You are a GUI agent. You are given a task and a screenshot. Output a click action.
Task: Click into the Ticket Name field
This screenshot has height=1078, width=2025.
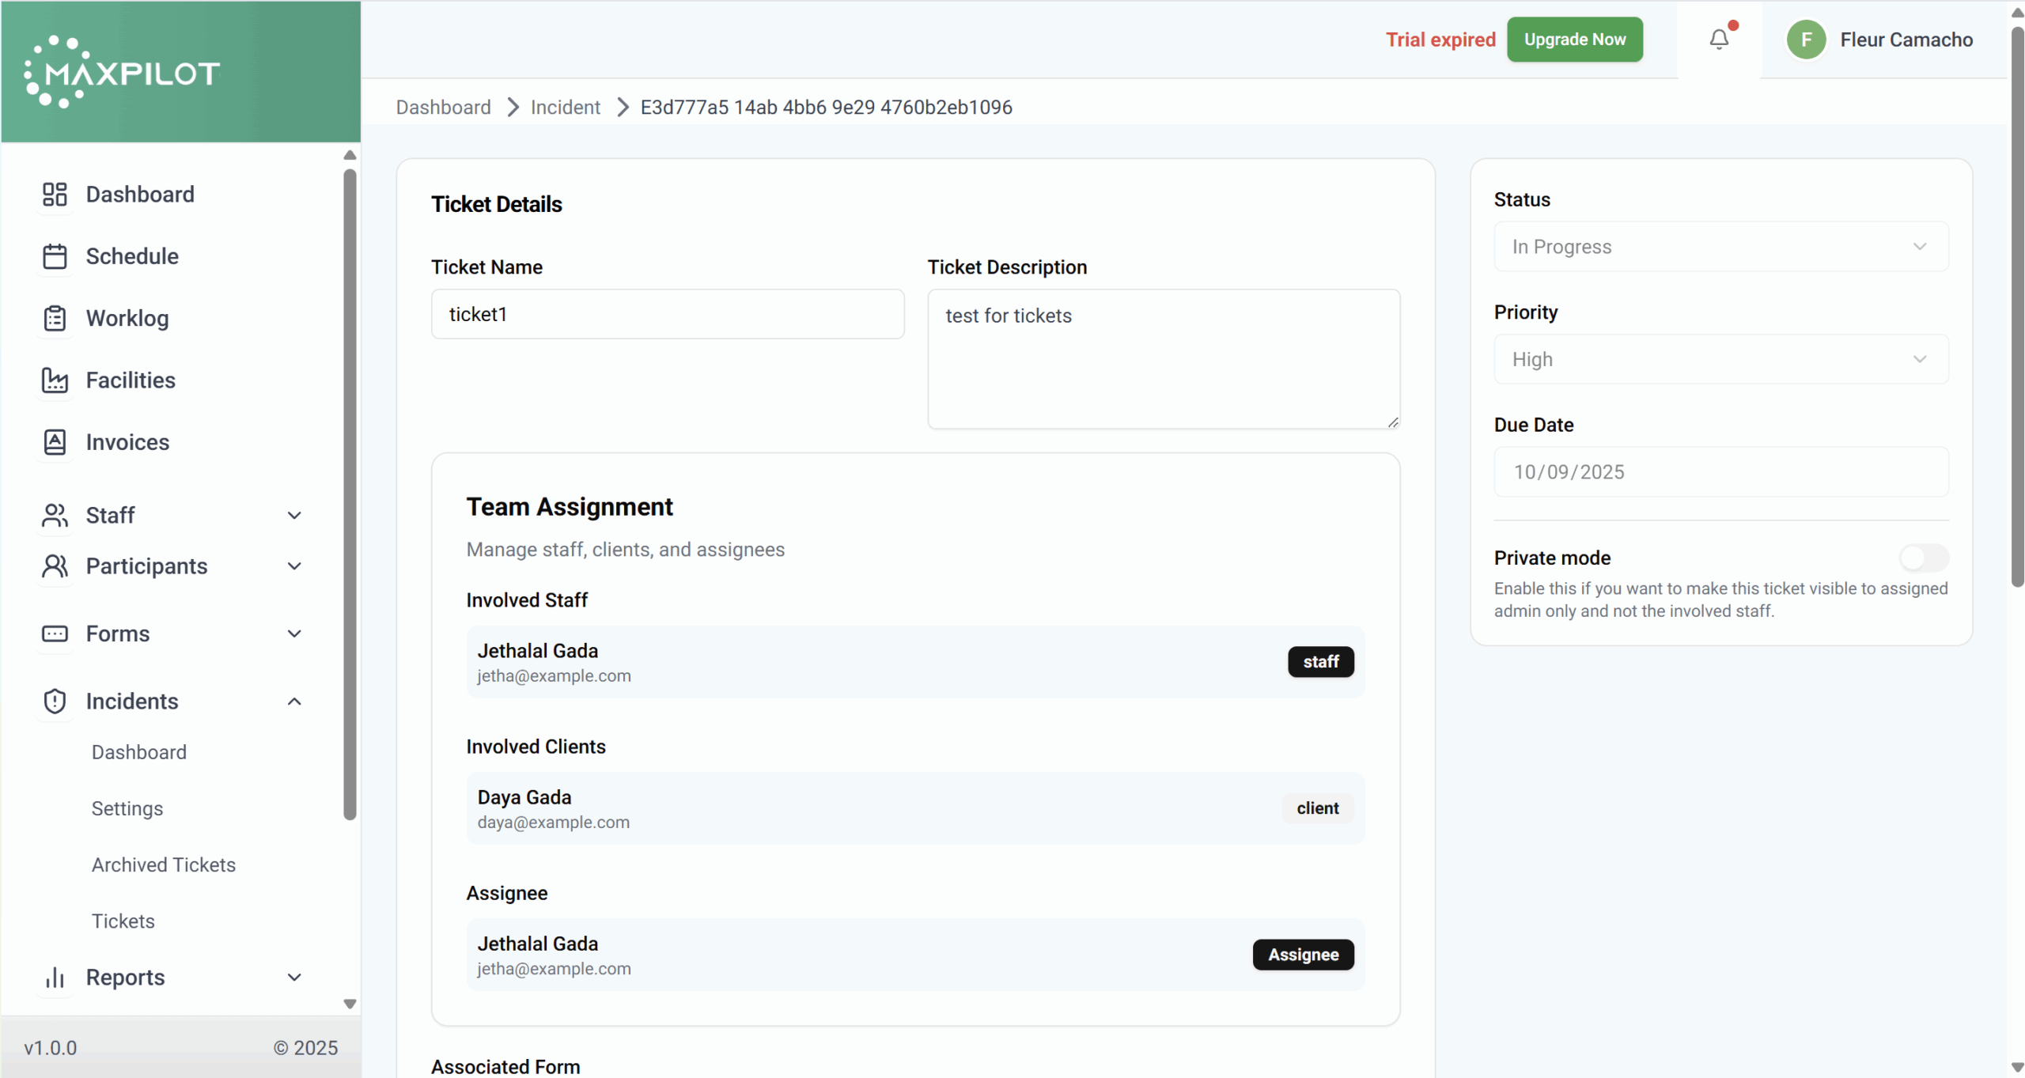point(667,314)
